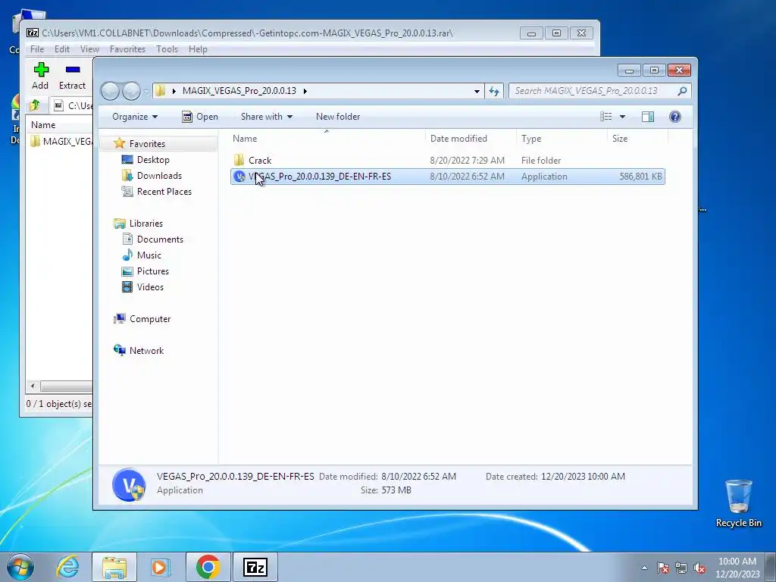Open Help menu in 7-Zip window
776x582 pixels.
[x=198, y=49]
